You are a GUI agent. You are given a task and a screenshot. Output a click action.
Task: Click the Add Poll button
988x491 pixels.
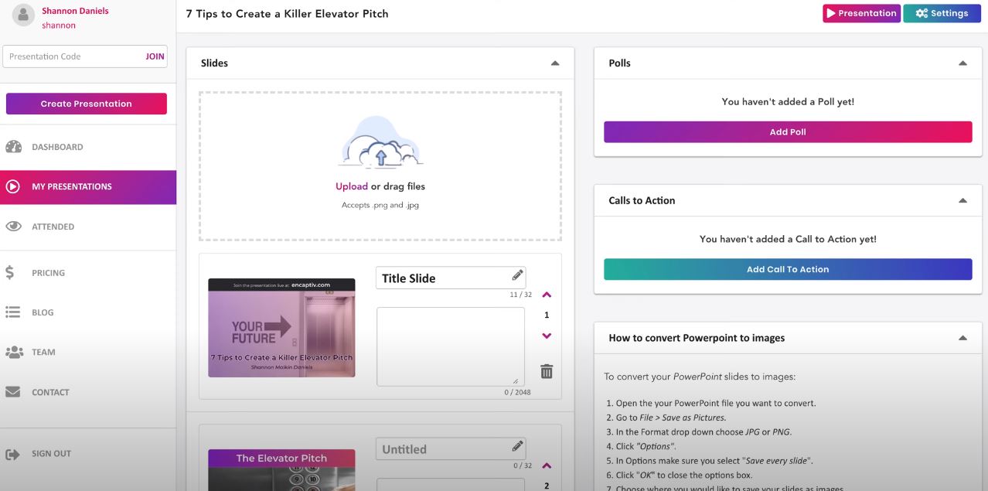788,132
